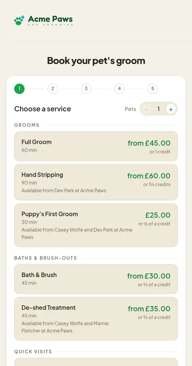Click the £25.00 puppy groom price
The height and width of the screenshot is (366, 192).
pos(158,215)
